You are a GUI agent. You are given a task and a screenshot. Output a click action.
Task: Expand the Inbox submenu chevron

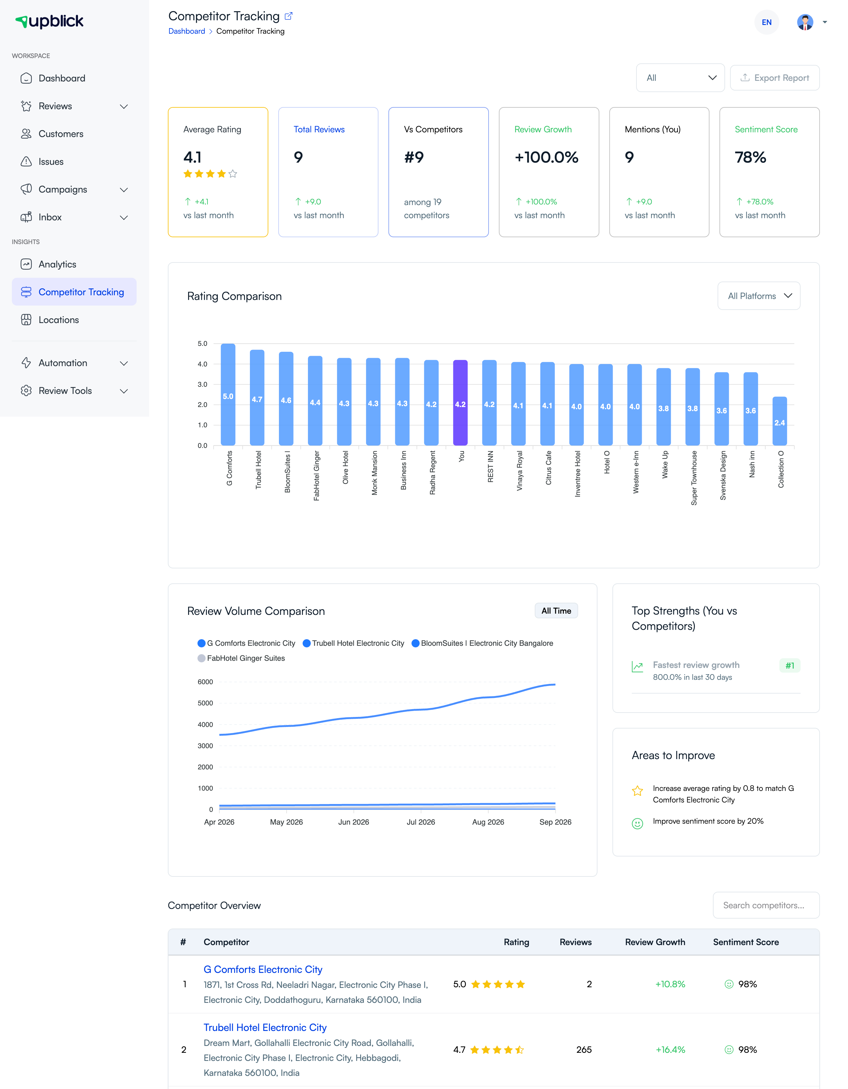tap(124, 218)
